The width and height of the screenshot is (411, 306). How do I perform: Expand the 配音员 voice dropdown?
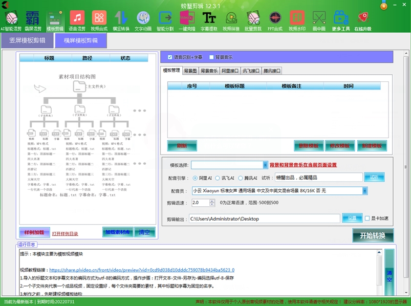pos(365,191)
